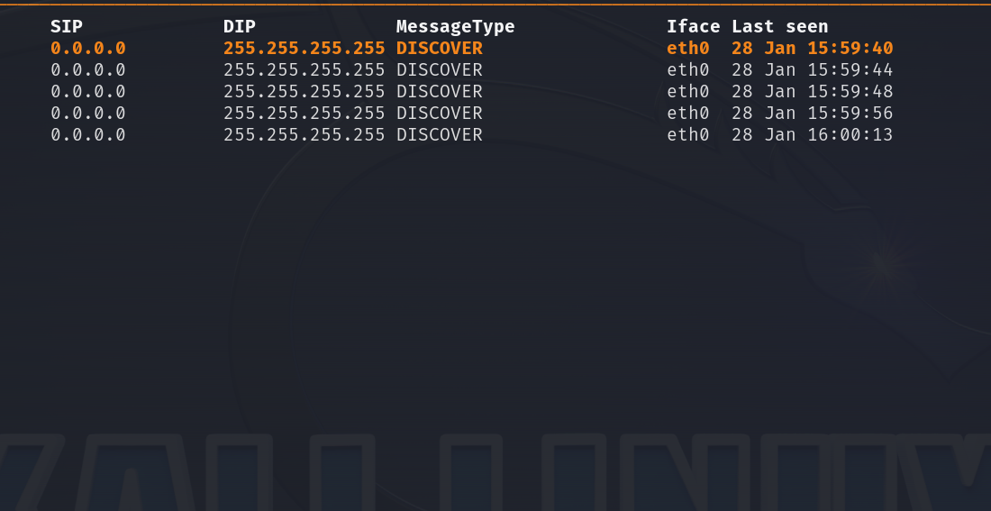Select destination IP in the last row
This screenshot has height=511, width=991.
[x=304, y=135]
